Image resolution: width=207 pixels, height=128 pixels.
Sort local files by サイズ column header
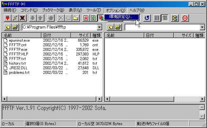point(80,35)
